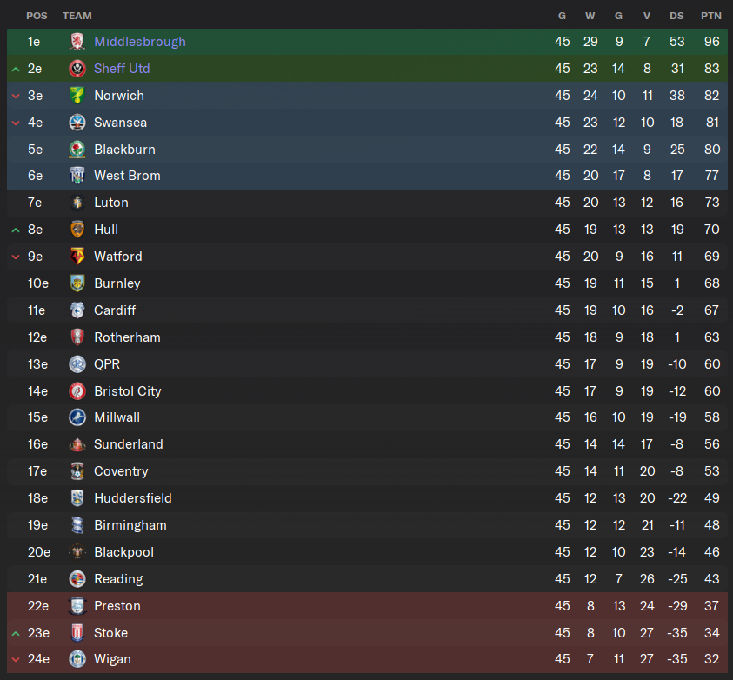Screen dimensions: 733x680
Task: Click the Burnley club crest
Action: (77, 283)
